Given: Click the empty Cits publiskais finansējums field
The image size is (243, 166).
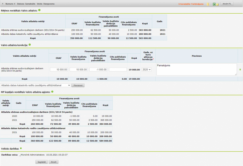Looking at the screenshot, I should point(118,70).
